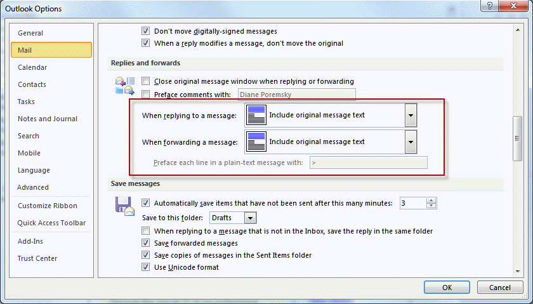Click the scroll up arrow
533x304 pixels.
pos(518,30)
